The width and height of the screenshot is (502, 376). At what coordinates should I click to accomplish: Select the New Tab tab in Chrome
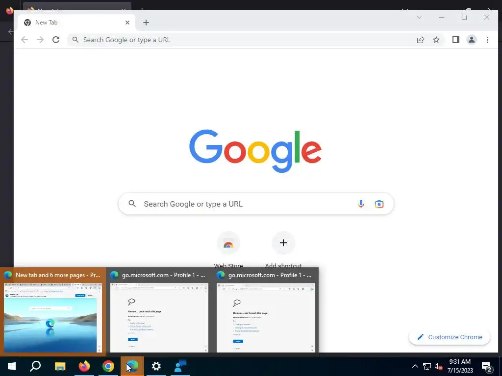click(77, 23)
